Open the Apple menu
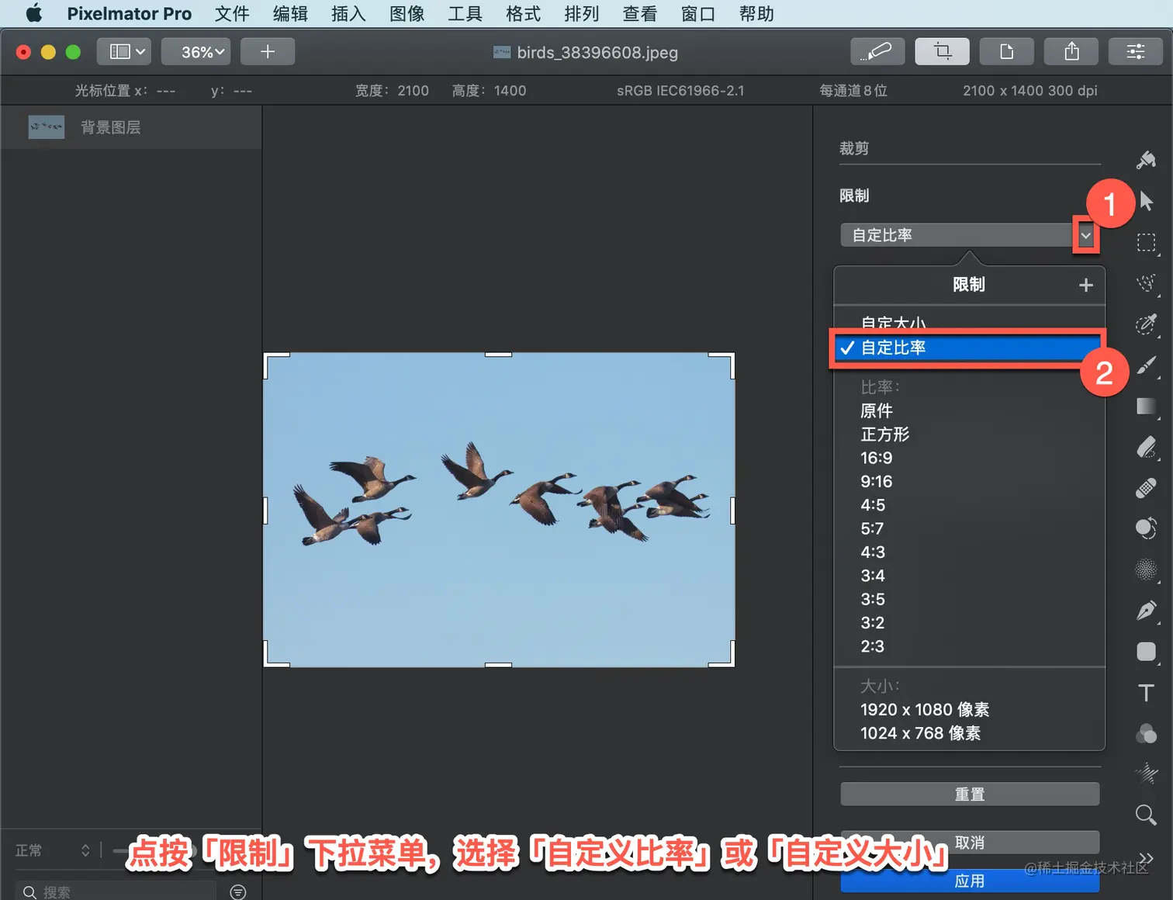The width and height of the screenshot is (1173, 900). point(34,13)
